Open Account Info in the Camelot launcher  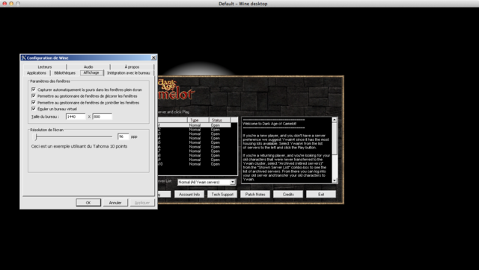coord(189,194)
